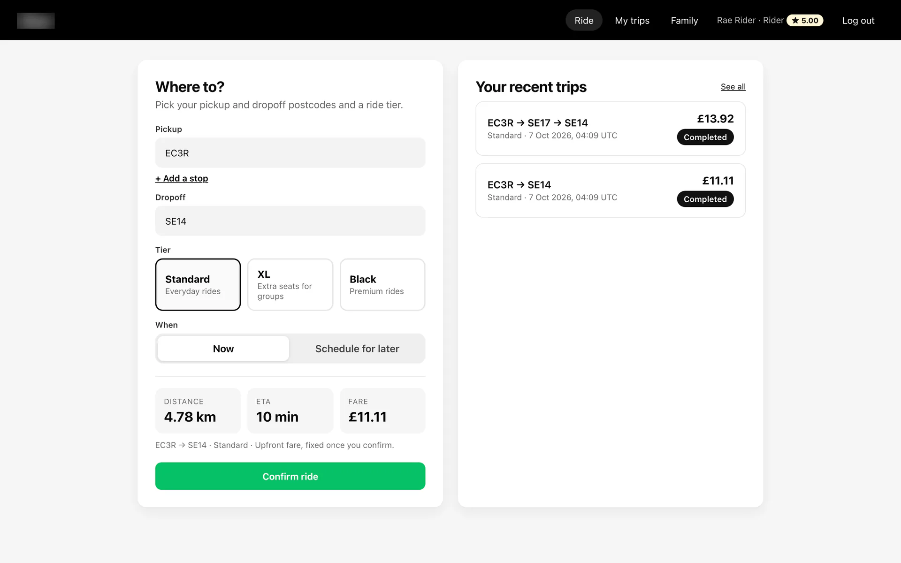The height and width of the screenshot is (563, 901).
Task: Choose the Black premium tier
Action: click(x=382, y=285)
